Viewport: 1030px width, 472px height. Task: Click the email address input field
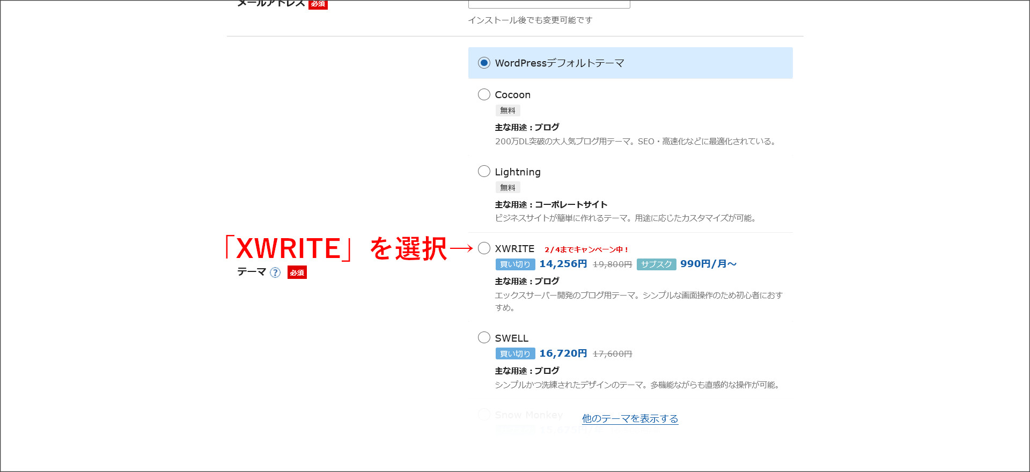point(549,4)
